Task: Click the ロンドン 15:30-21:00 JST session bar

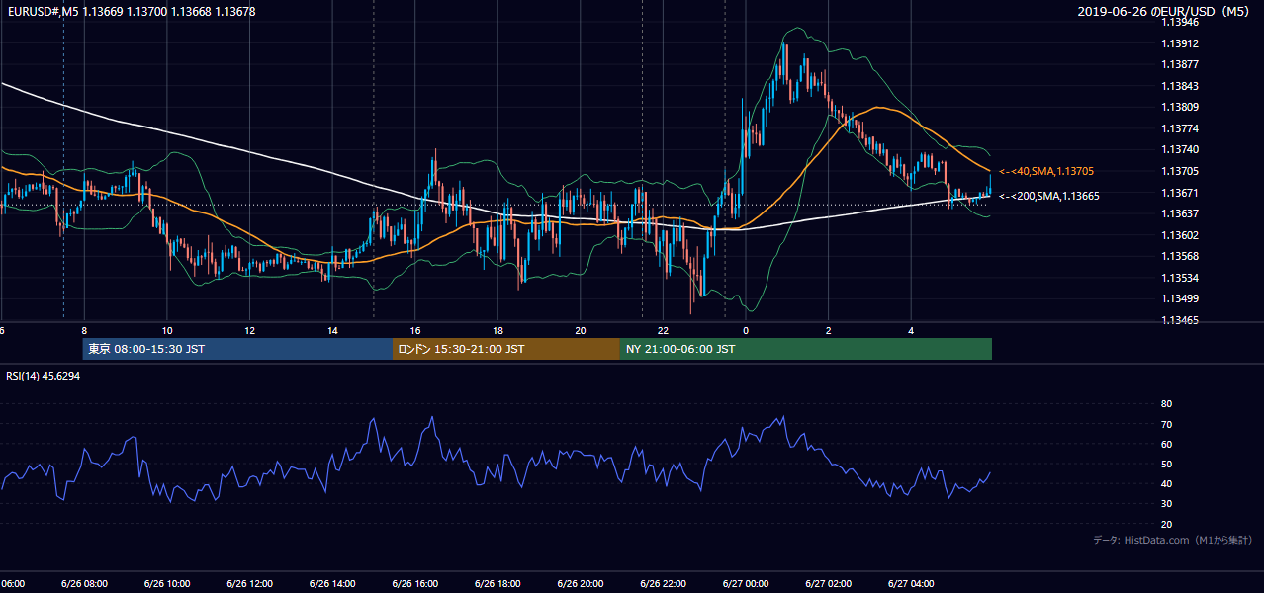Action: coord(506,349)
